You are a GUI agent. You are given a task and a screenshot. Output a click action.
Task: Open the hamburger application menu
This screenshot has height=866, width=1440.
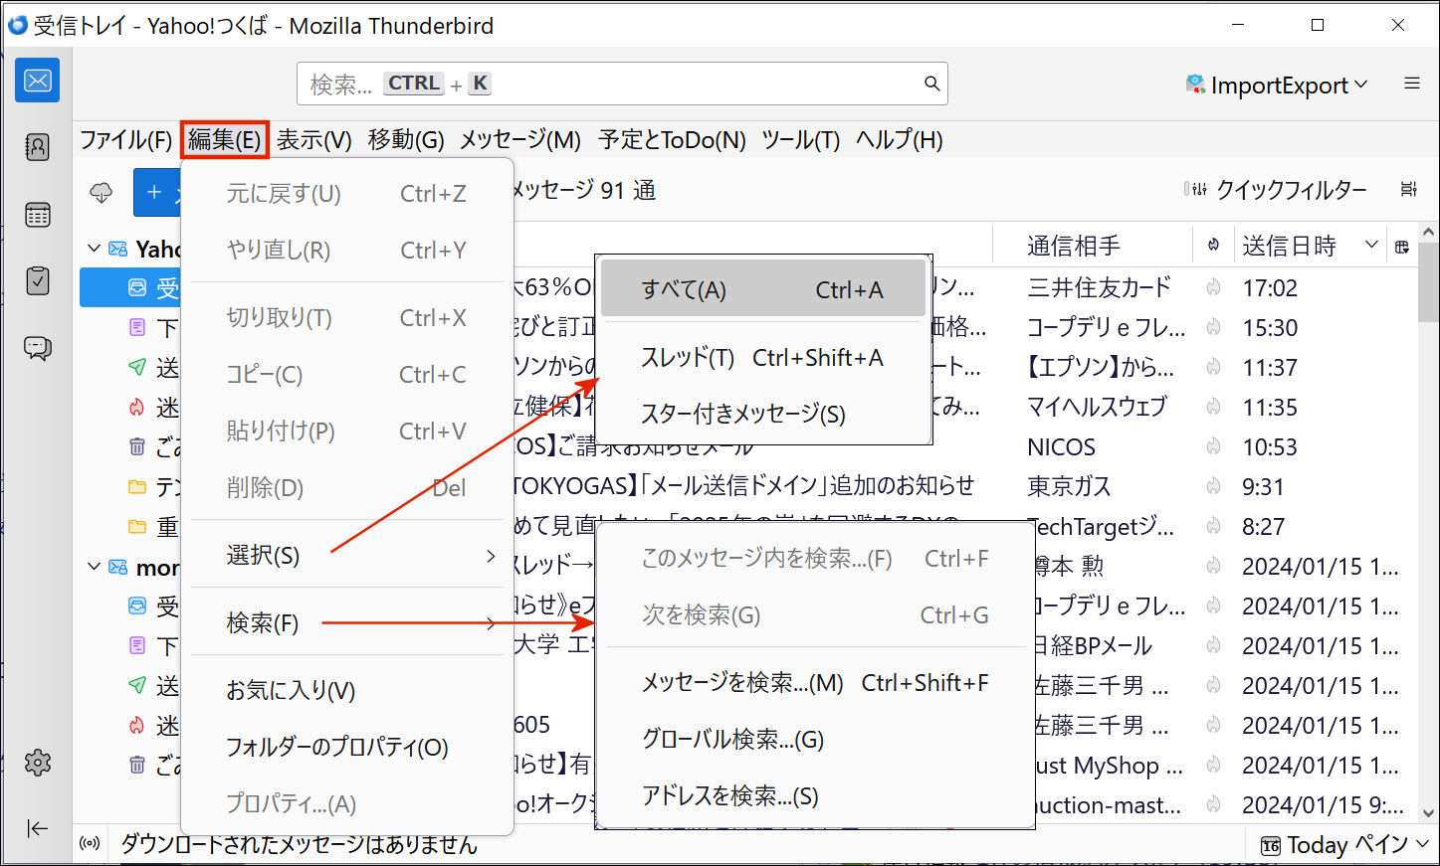(1411, 85)
